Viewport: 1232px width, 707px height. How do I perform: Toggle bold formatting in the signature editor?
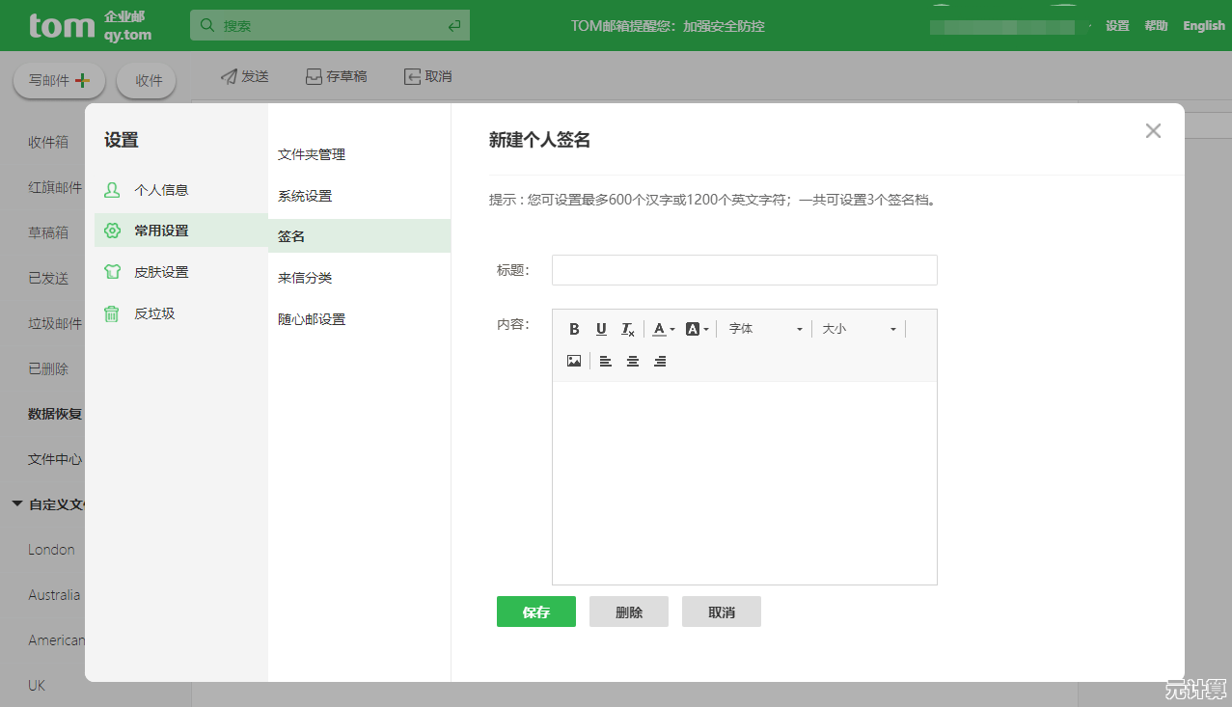click(574, 328)
